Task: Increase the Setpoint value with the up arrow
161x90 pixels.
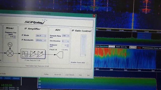Action: 68,45
